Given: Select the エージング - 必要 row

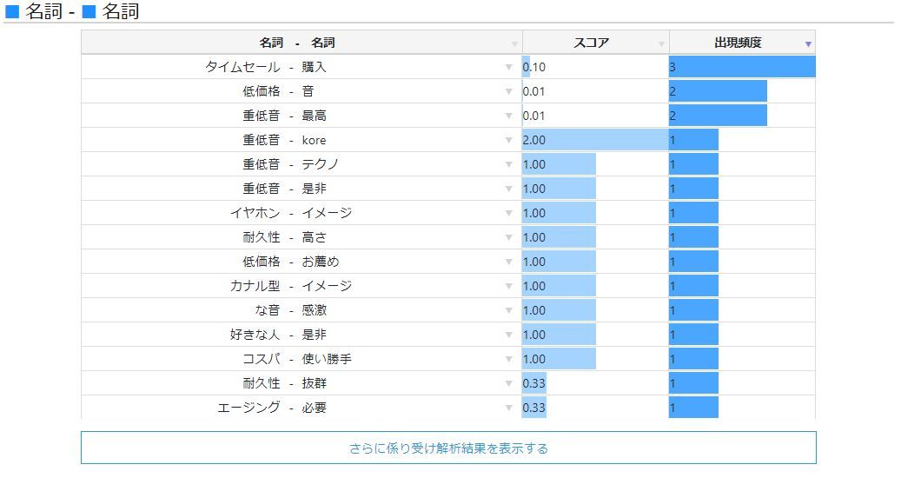Looking at the screenshot, I should pos(272,408).
